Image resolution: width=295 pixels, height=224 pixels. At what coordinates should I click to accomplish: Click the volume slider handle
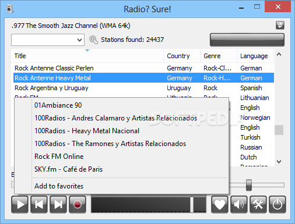pos(249,185)
